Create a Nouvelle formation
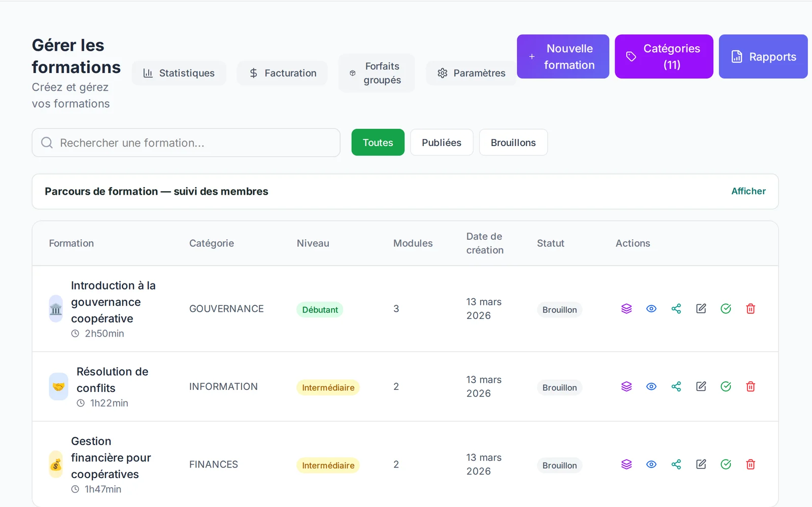Screen dimensions: 812x507 (563, 57)
